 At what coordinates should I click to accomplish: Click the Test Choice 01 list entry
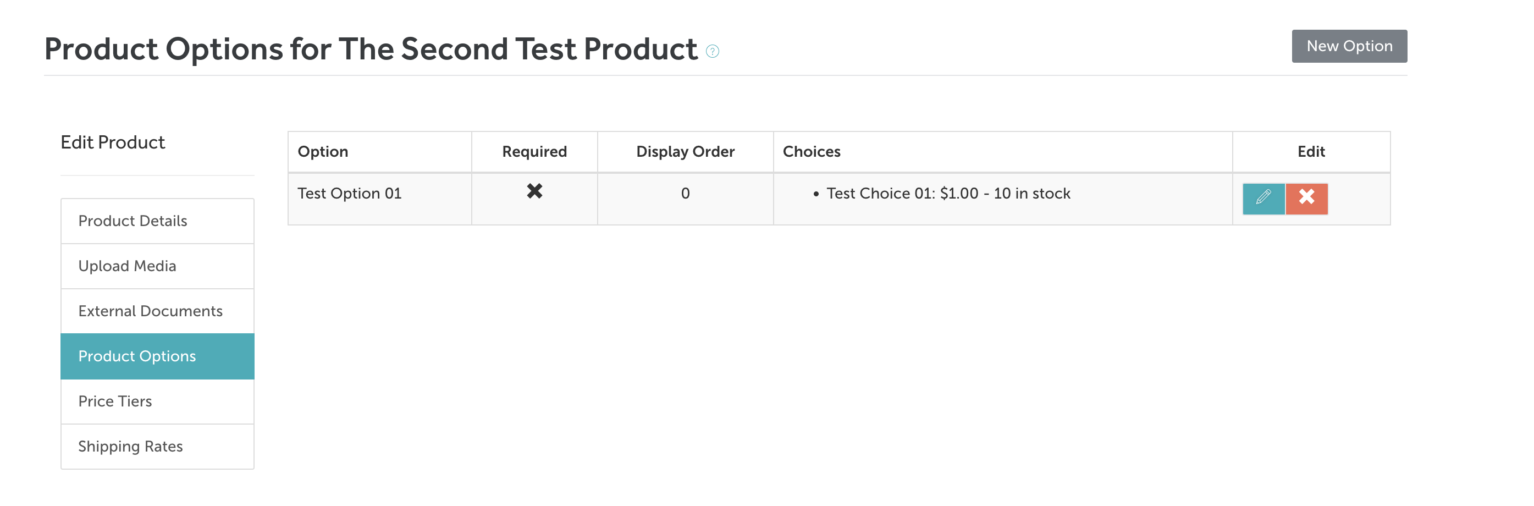pos(947,194)
